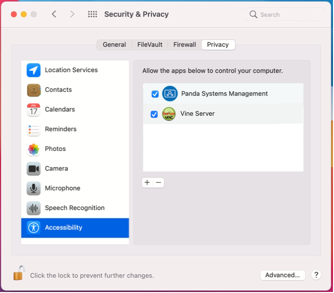The width and height of the screenshot is (334, 293).
Task: Switch to the General tab
Action: [115, 45]
